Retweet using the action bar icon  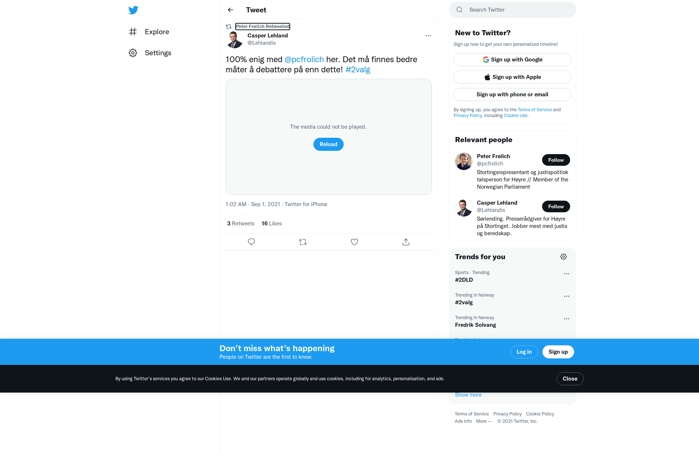point(303,242)
